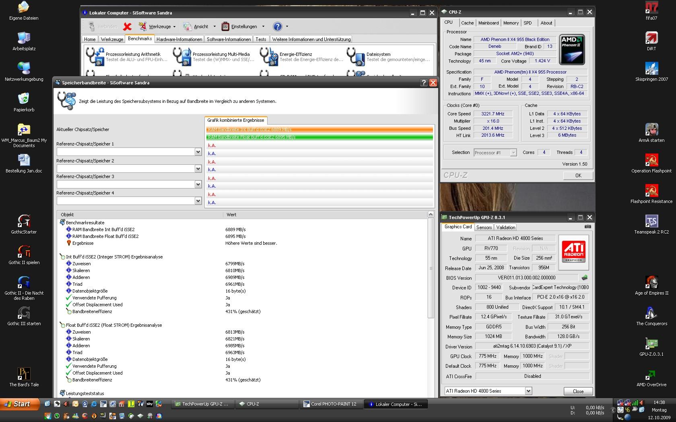Click orange RAM Bandbreite Int result bar

pyautogui.click(x=319, y=129)
